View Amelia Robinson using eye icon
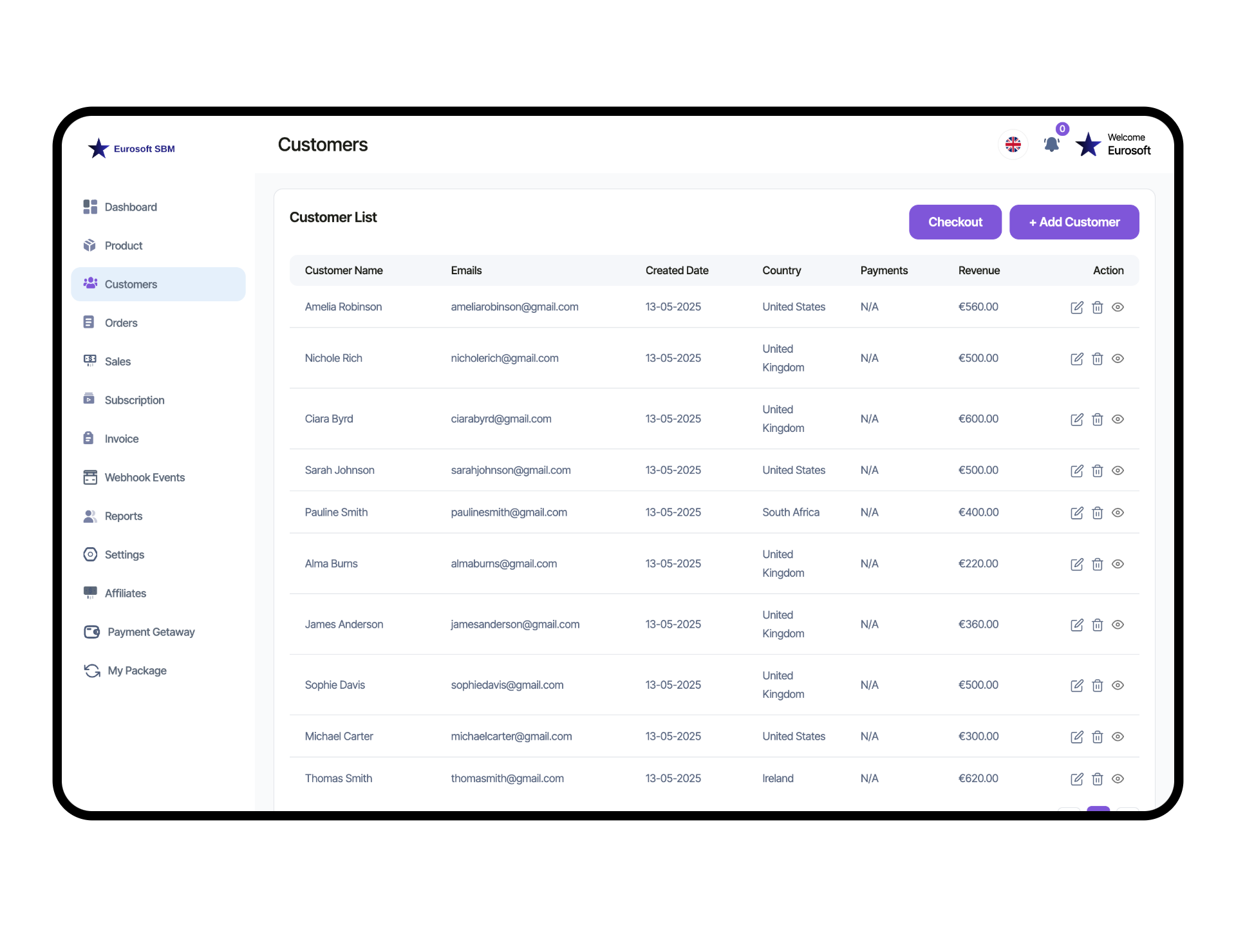The height and width of the screenshot is (927, 1236). coord(1118,307)
